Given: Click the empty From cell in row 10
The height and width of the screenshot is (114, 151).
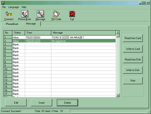Looking at the screenshot, I should pos(38,69).
